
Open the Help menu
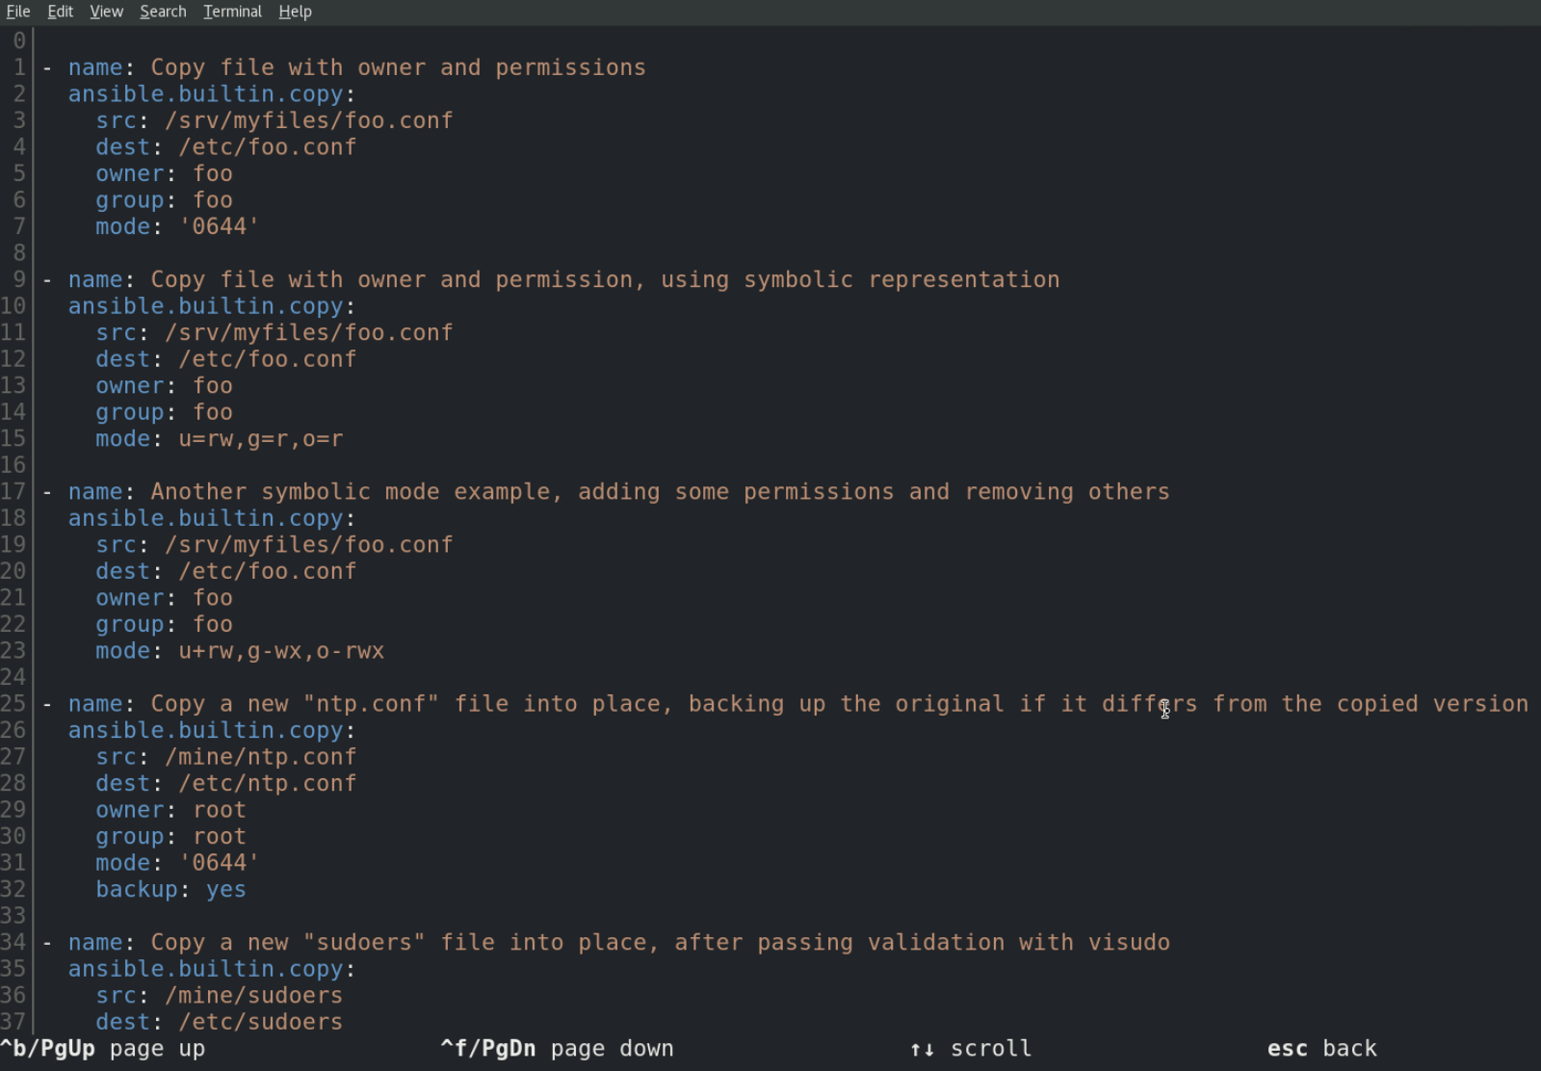[295, 12]
